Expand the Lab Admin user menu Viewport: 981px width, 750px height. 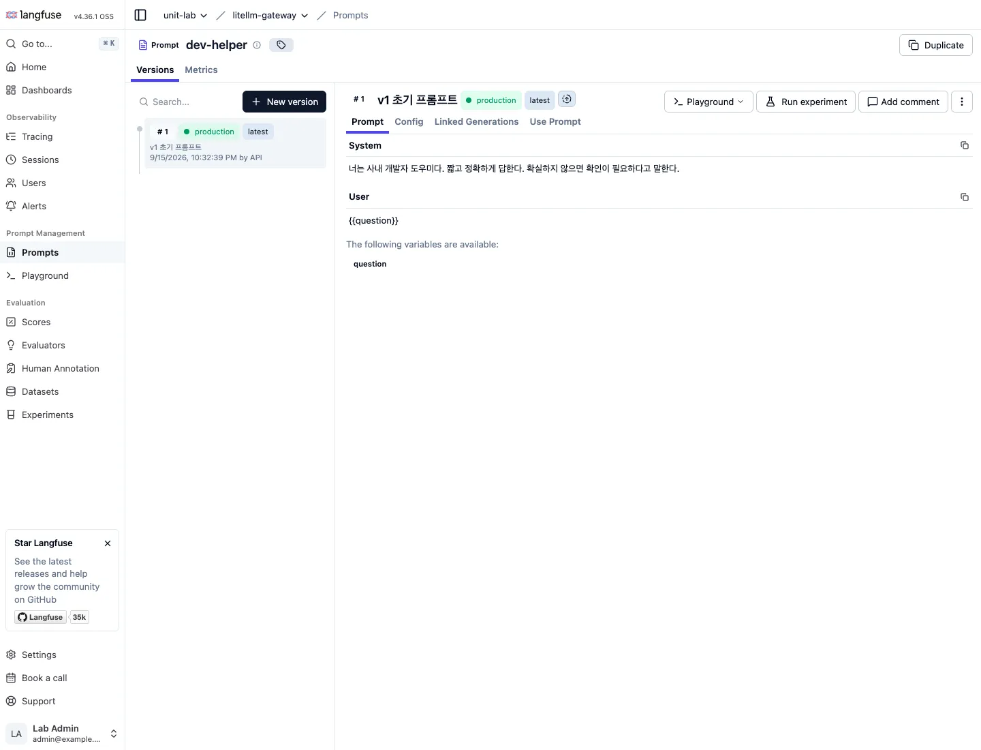tap(62, 734)
